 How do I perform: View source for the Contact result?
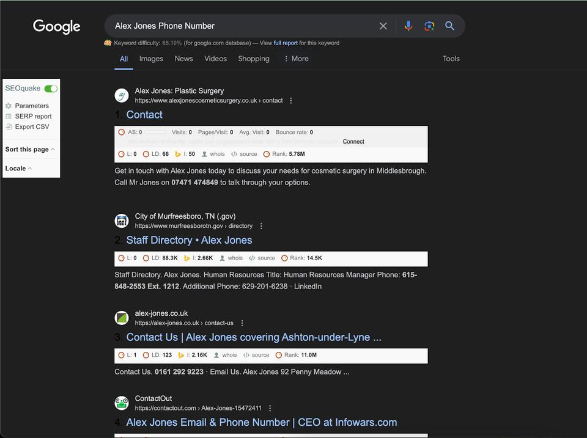click(244, 154)
